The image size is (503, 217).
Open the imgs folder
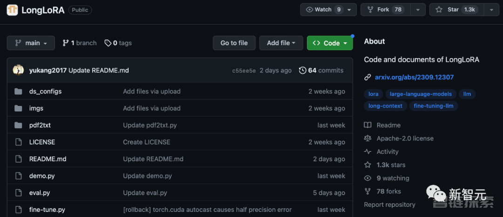pos(36,109)
